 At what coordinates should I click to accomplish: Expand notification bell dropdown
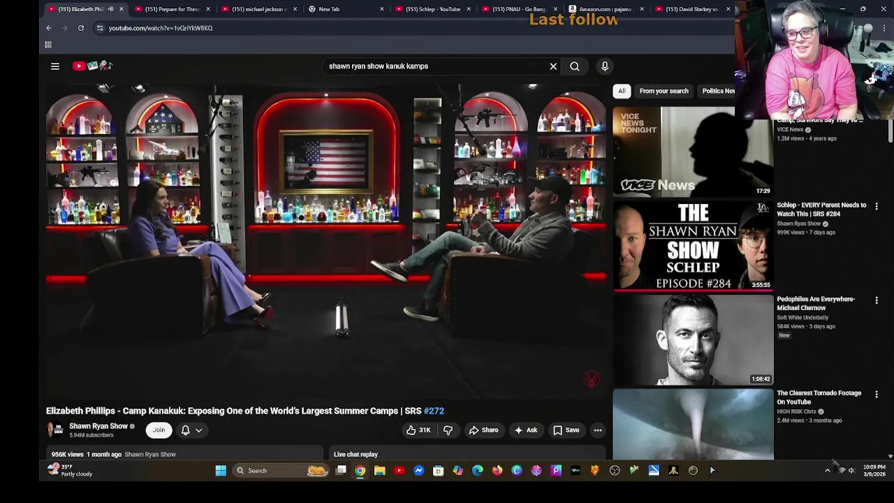point(191,430)
